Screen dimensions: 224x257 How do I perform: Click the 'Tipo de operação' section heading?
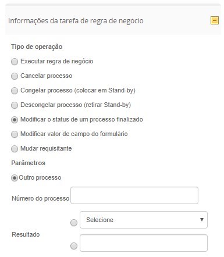pos(37,47)
